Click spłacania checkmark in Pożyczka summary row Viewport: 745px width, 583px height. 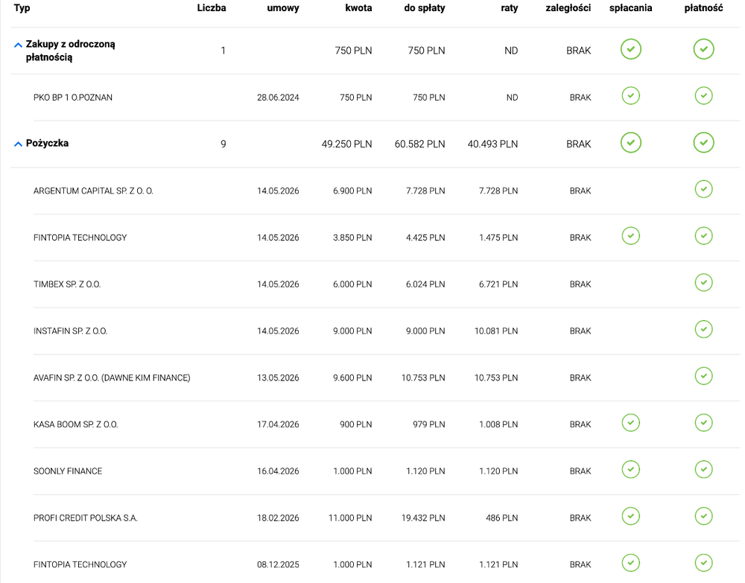[630, 143]
